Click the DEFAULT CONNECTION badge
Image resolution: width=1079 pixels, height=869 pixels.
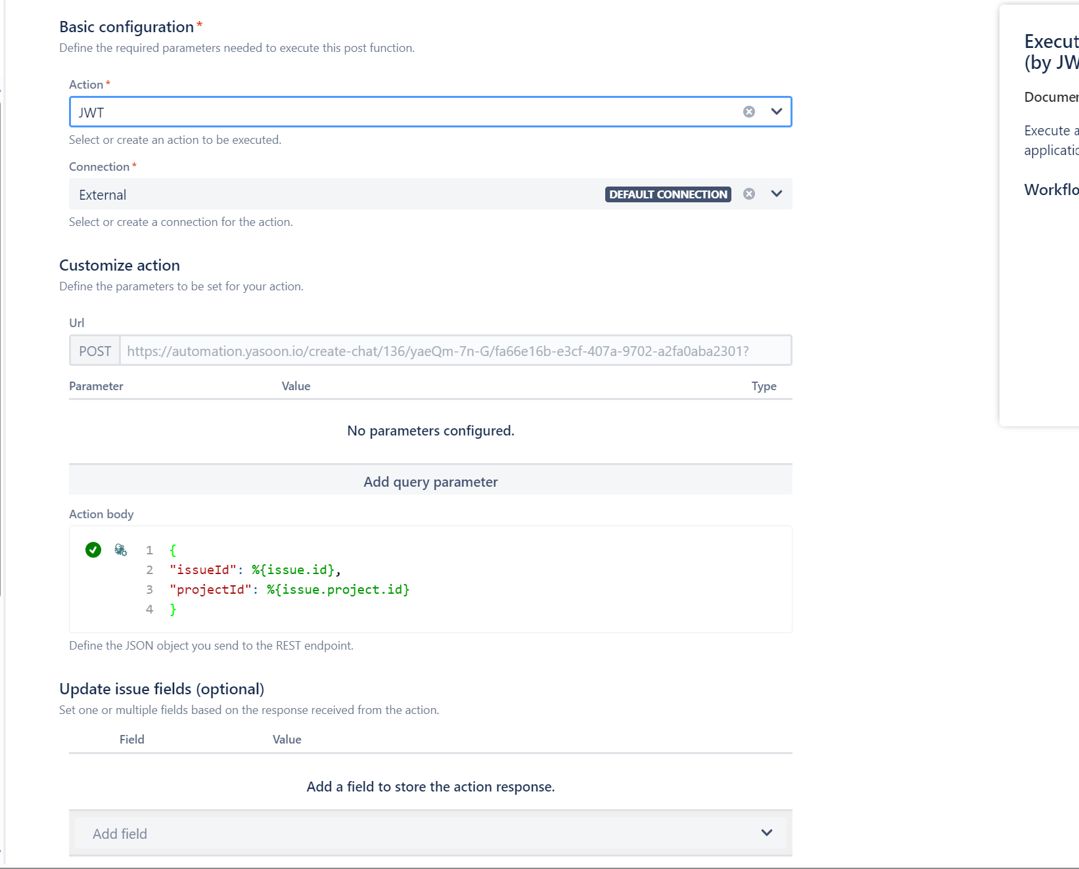pyautogui.click(x=668, y=194)
